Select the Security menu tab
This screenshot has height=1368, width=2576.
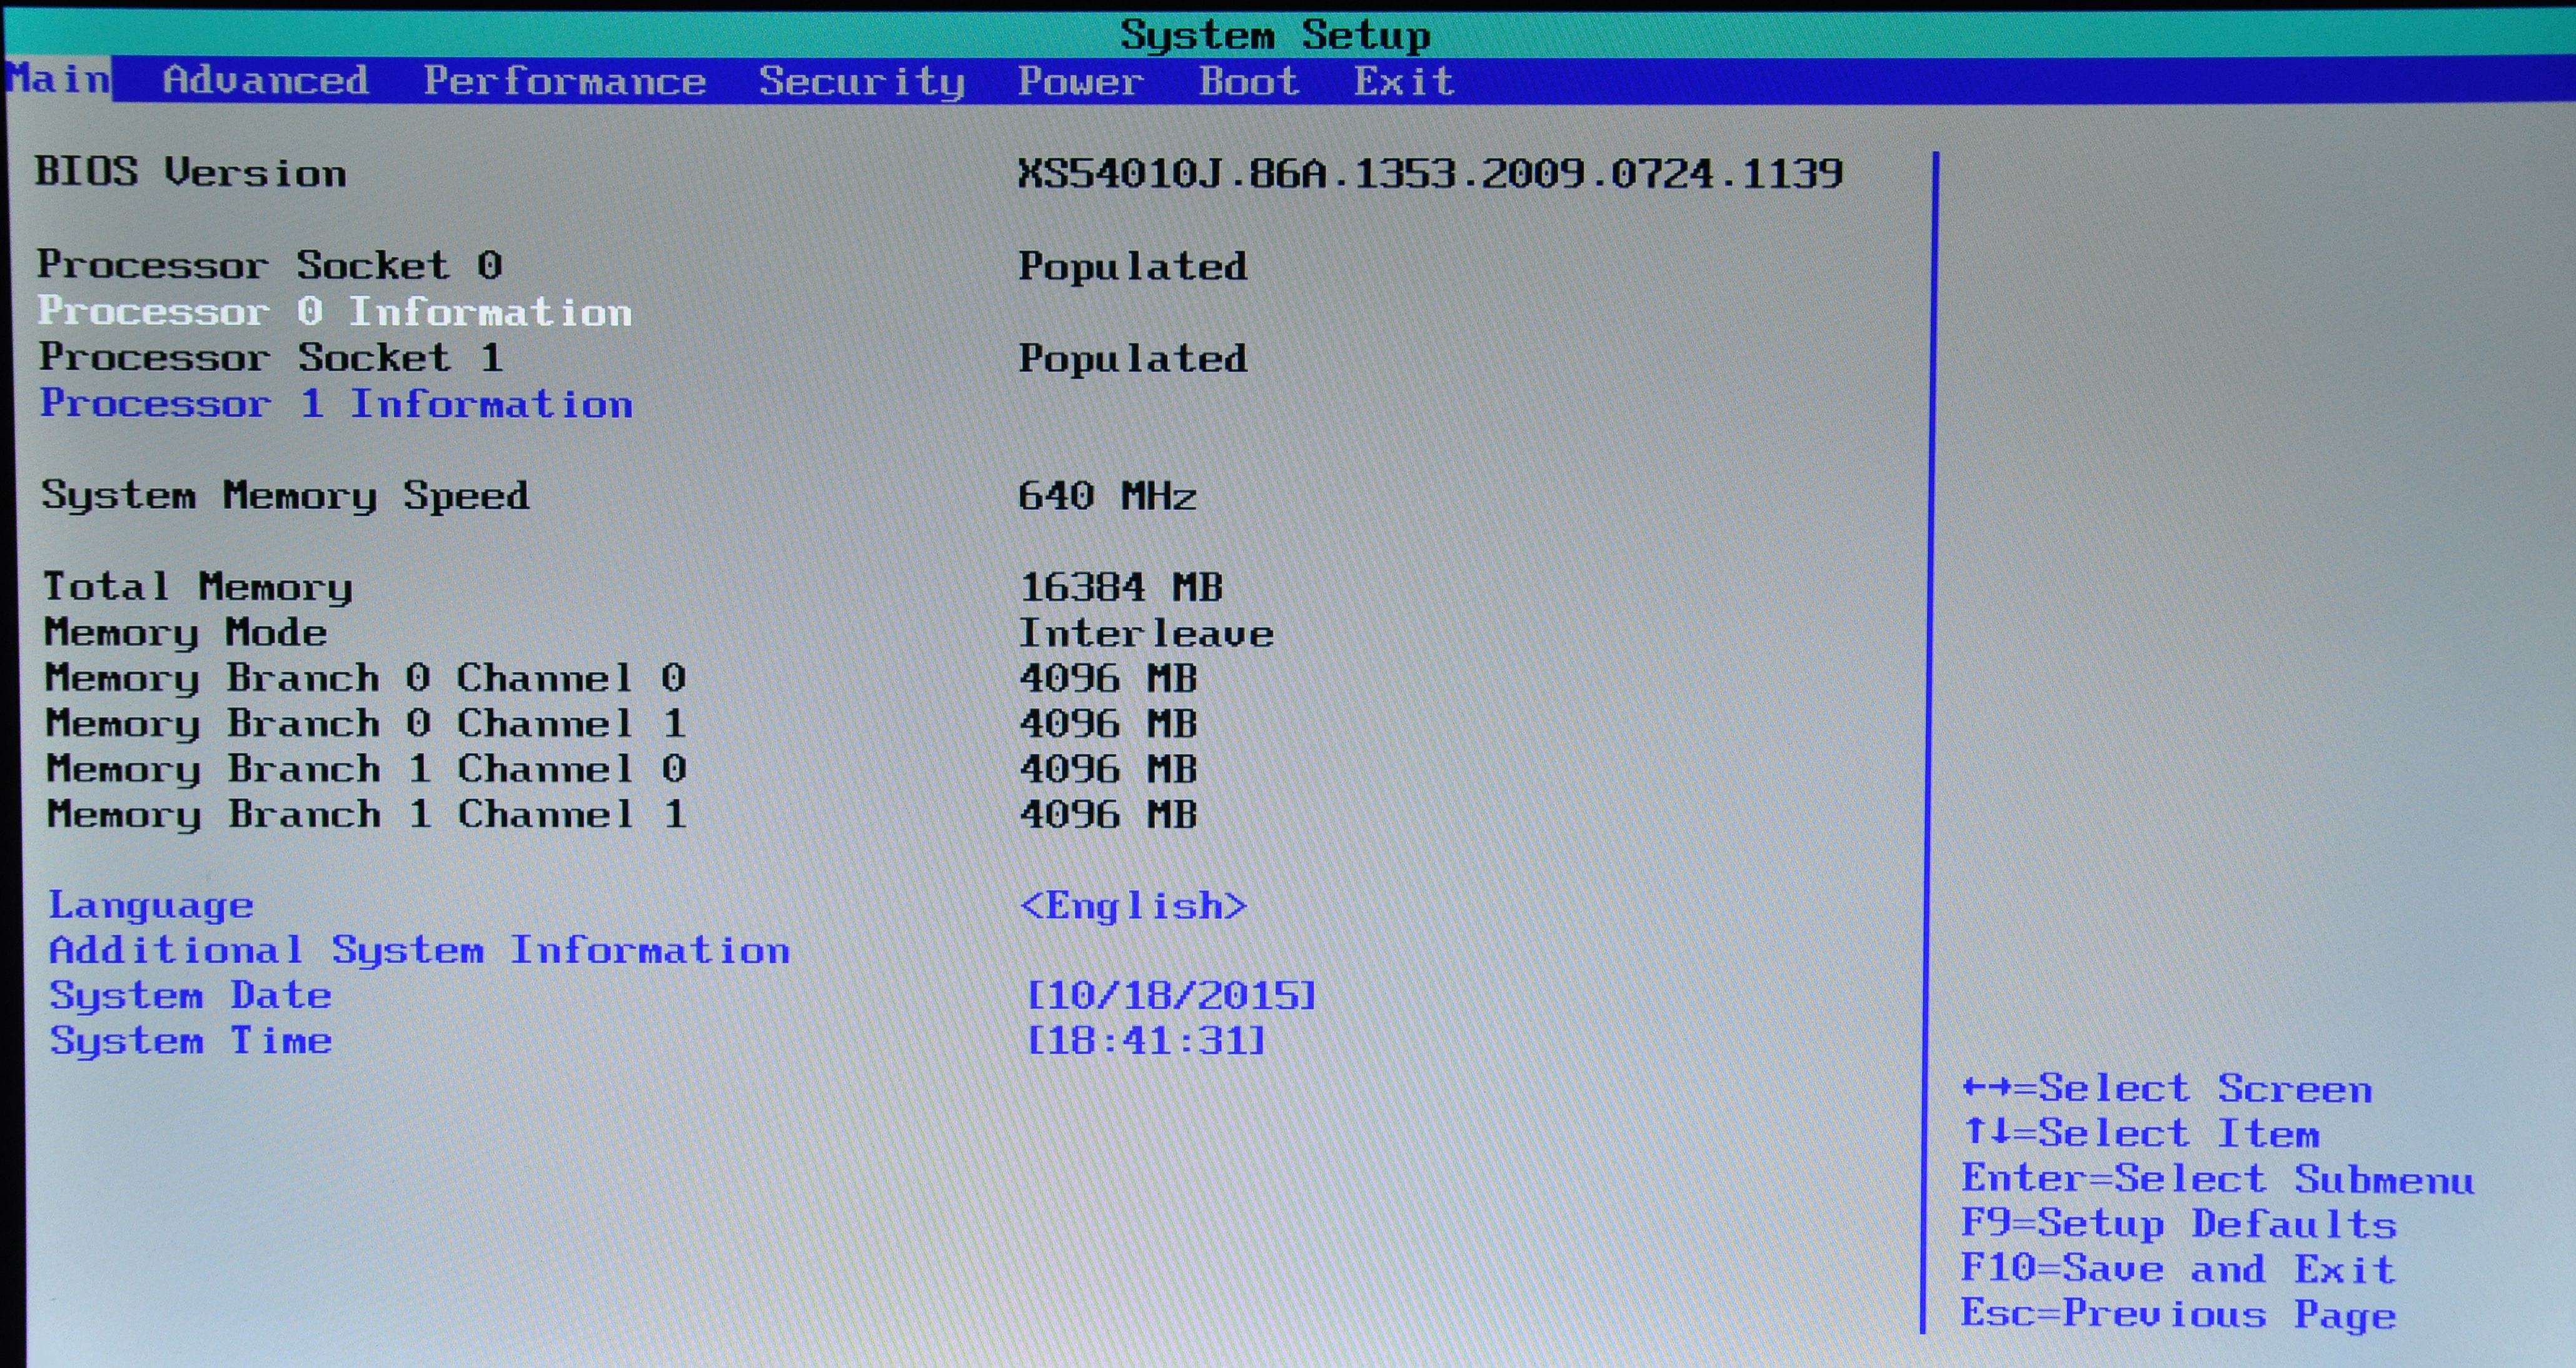861,81
